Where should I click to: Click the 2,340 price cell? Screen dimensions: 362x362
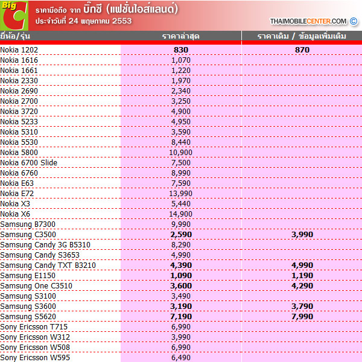pyautogui.click(x=181, y=91)
